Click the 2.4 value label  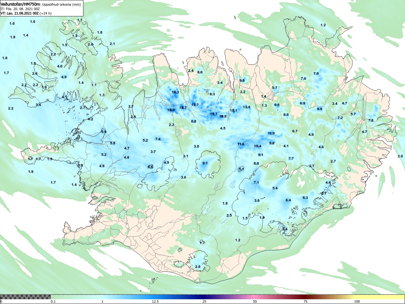[191, 71]
